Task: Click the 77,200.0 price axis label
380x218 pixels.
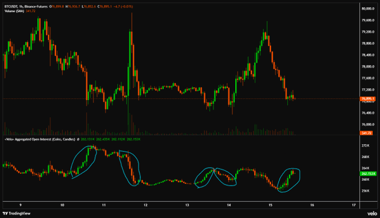Action: click(x=368, y=90)
